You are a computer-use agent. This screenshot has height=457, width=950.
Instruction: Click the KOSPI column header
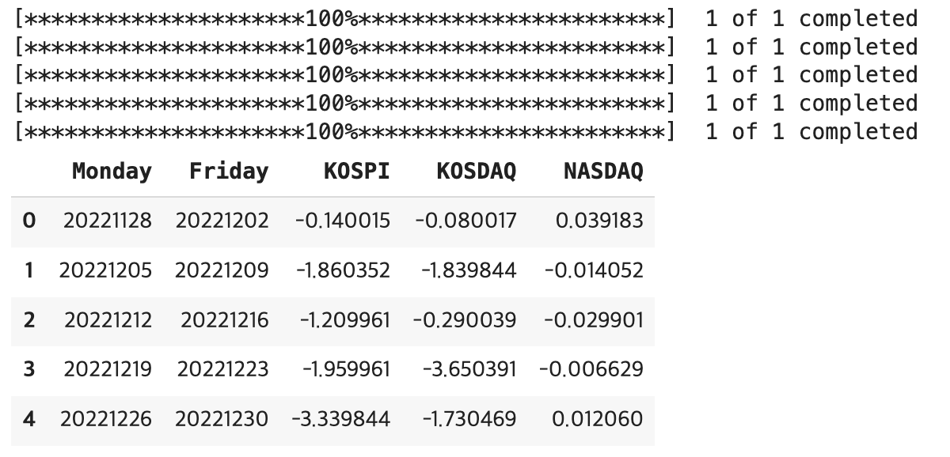click(356, 172)
